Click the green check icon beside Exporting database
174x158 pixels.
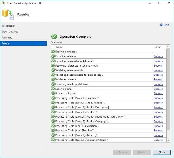pyautogui.click(x=53, y=52)
